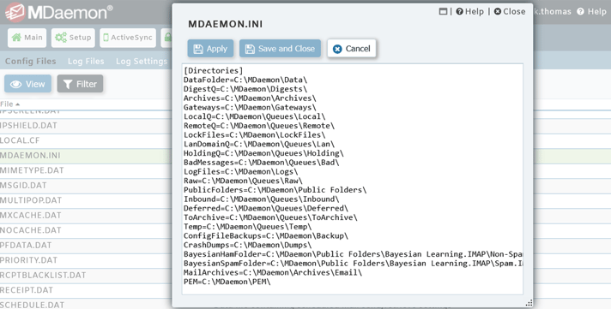
Task: Click the LogFiles path line
Action: (240, 172)
